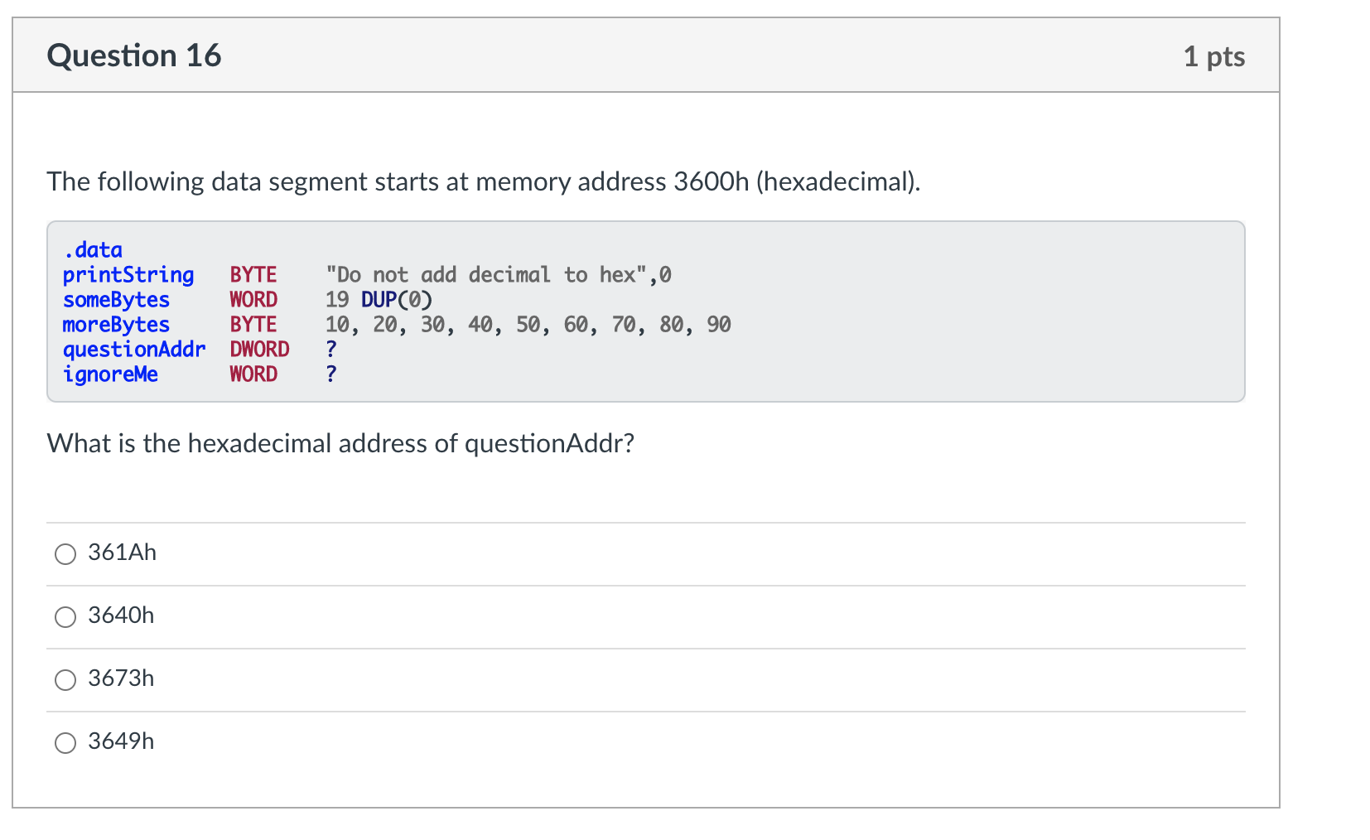1370x840 pixels.
Task: Click the moreBytes identifier in the code
Action: [x=115, y=325]
